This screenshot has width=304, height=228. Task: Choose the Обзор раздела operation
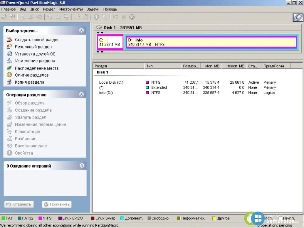tap(30, 103)
